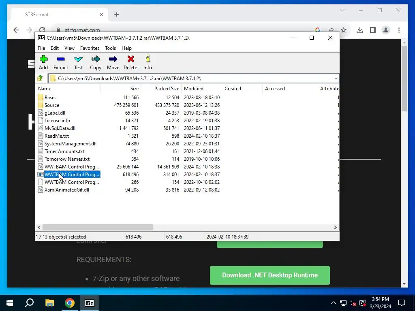The width and height of the screenshot is (415, 311).
Task: Go up one folder level with arrow icon
Action: [40, 78]
